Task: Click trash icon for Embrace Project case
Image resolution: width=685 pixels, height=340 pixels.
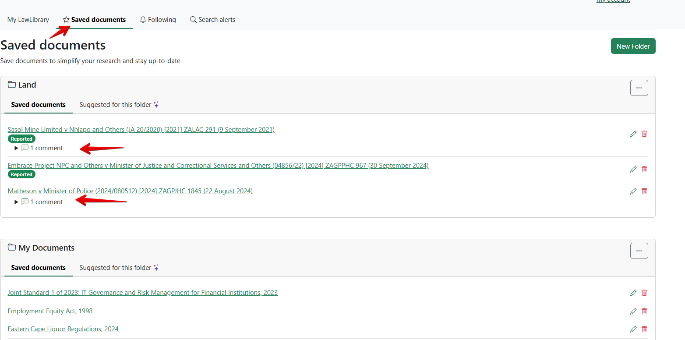Action: tap(644, 169)
